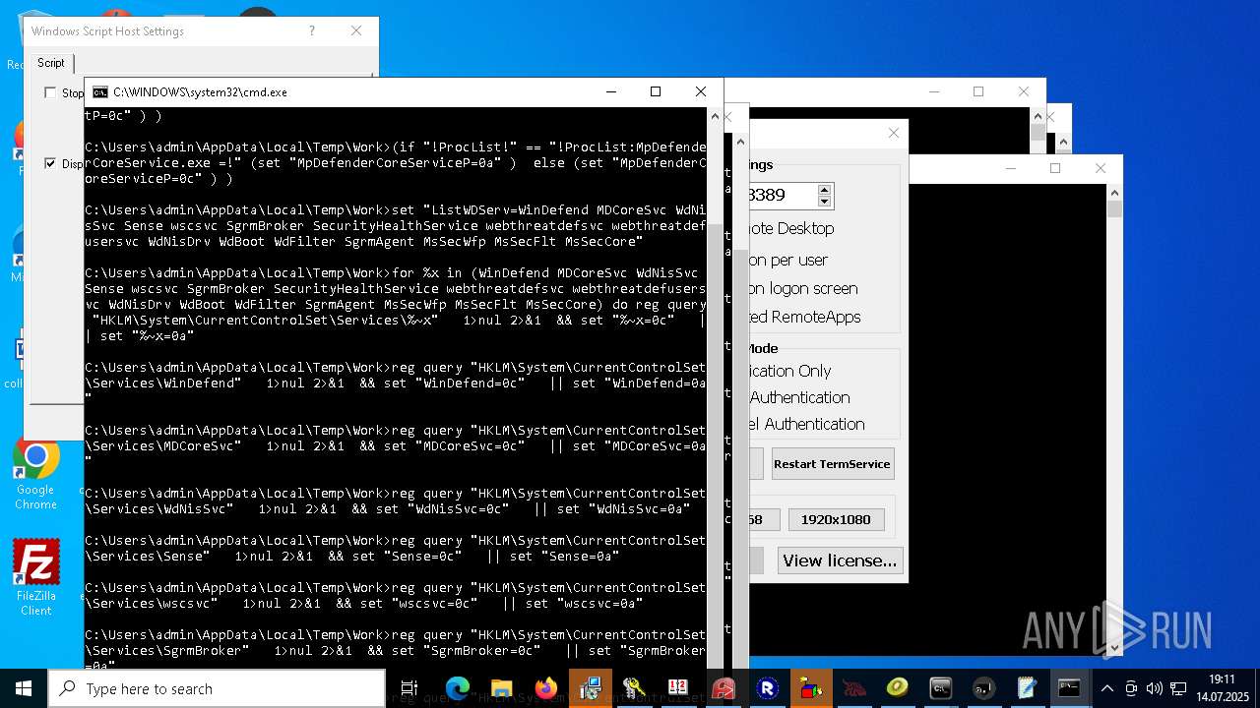Toggle the Display logo checkbox in Script Host
Viewport: 1260px width, 708px height.
point(50,163)
